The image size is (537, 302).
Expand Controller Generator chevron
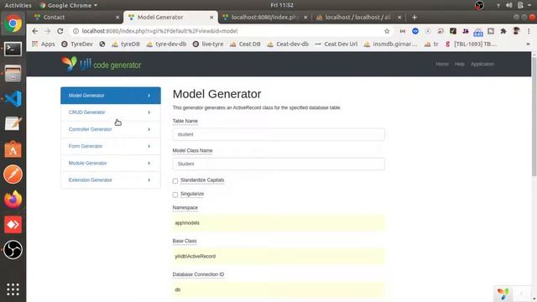(149, 129)
